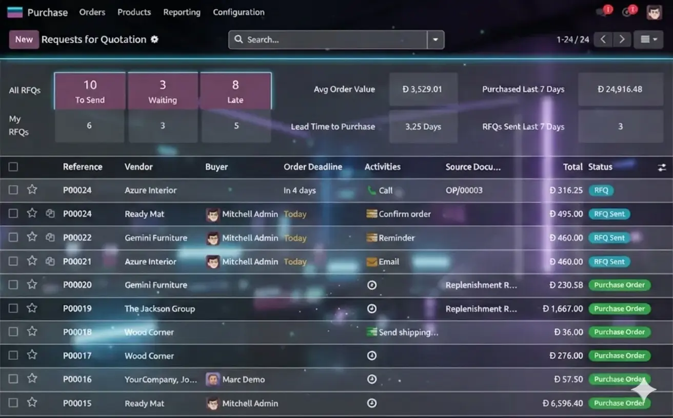Toggle the select-all checkbox in header
The height and width of the screenshot is (418, 673).
click(13, 166)
